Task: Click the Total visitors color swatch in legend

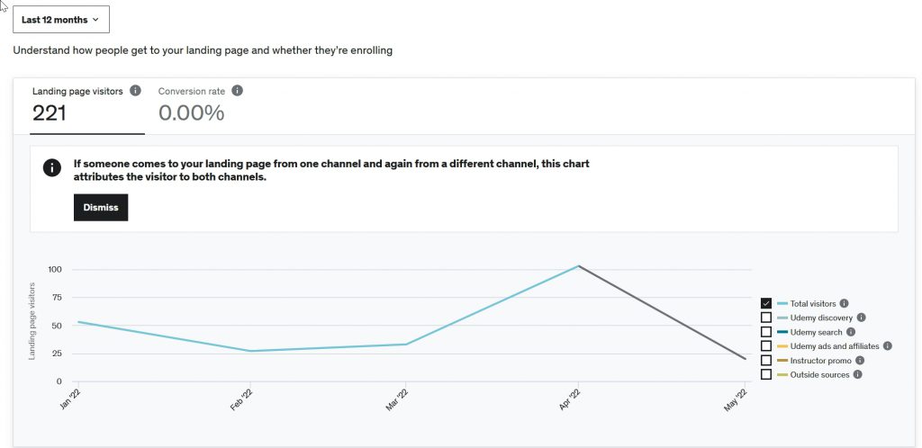Action: [782, 304]
